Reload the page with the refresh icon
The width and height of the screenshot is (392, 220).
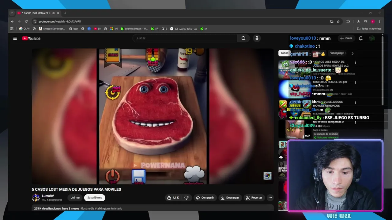point(26,21)
